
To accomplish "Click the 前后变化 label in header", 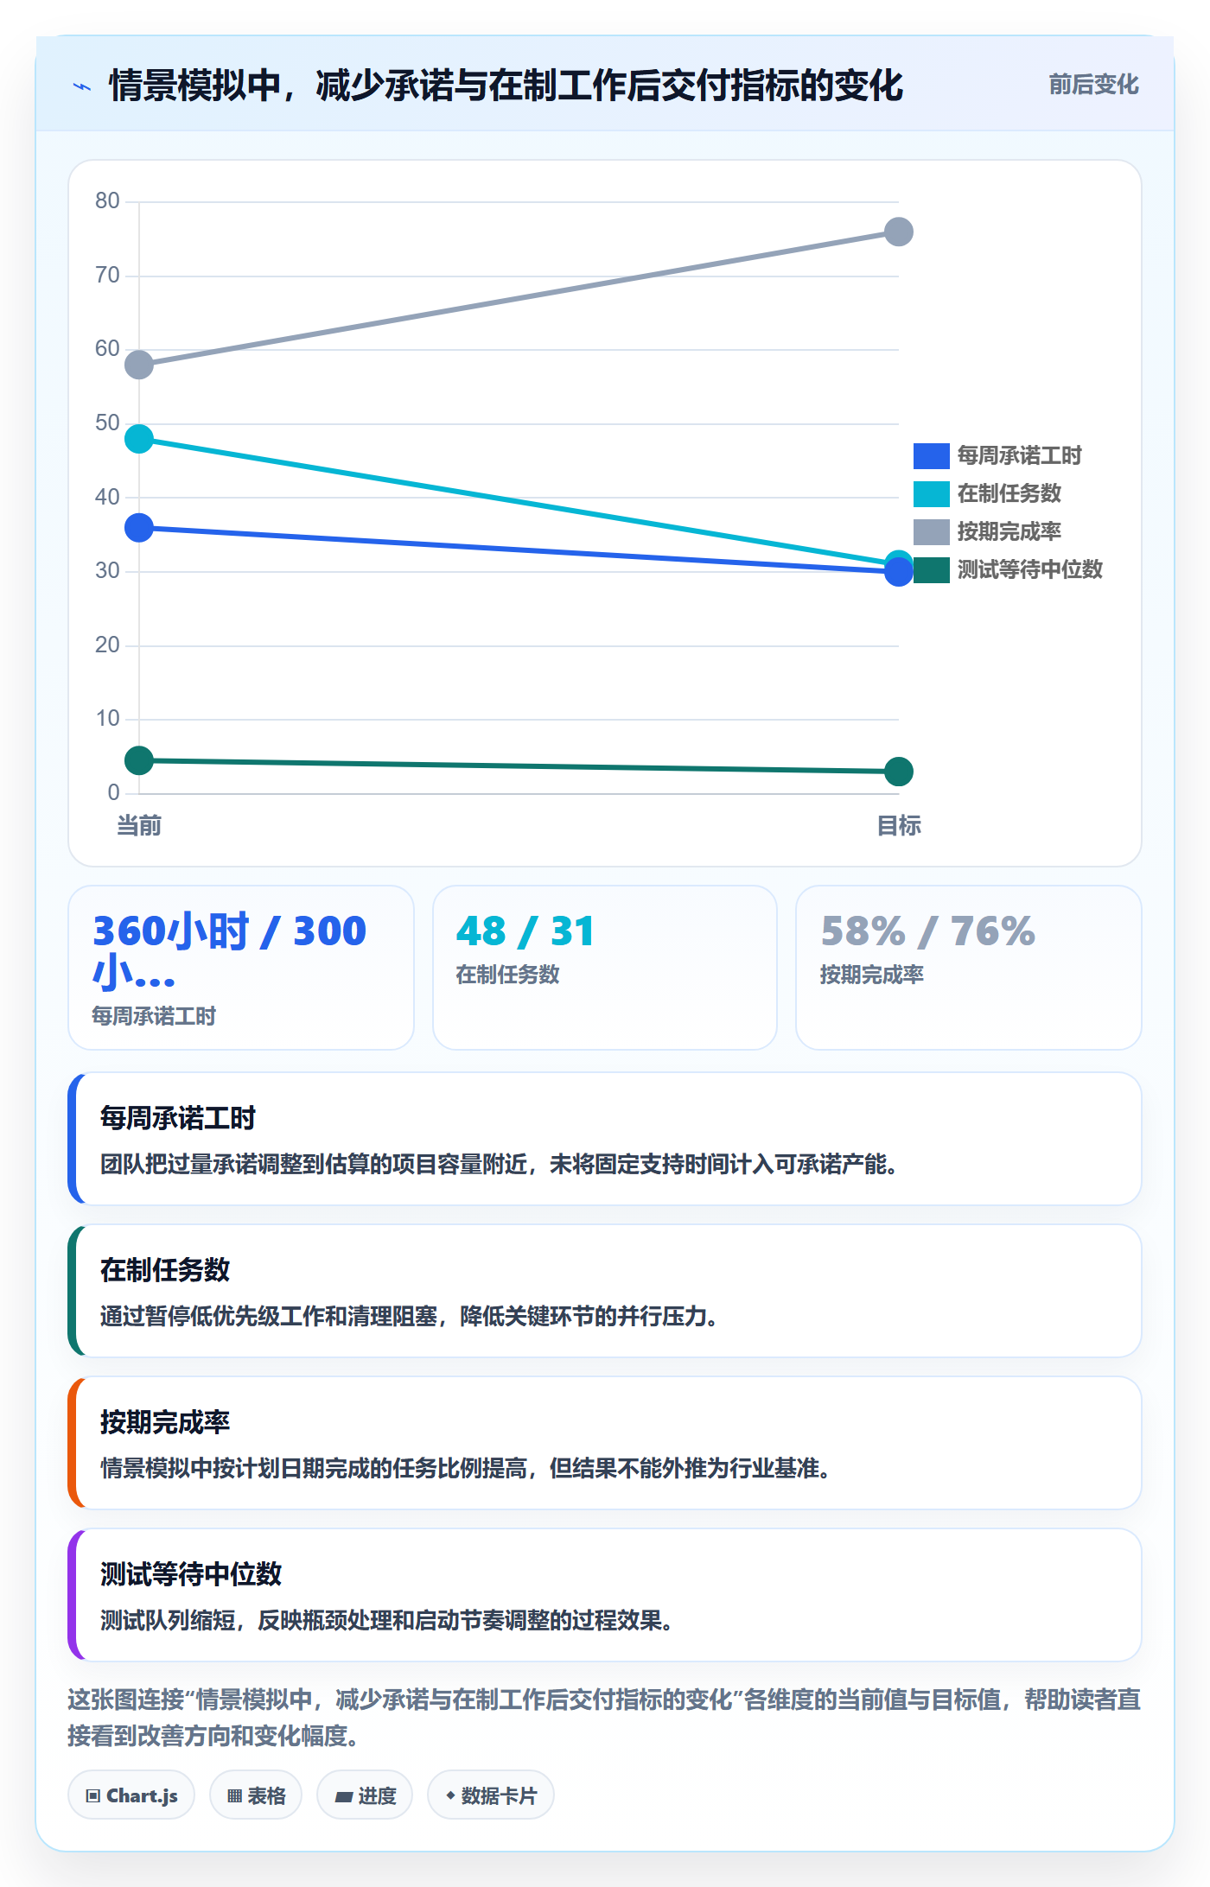I will 1093,85.
